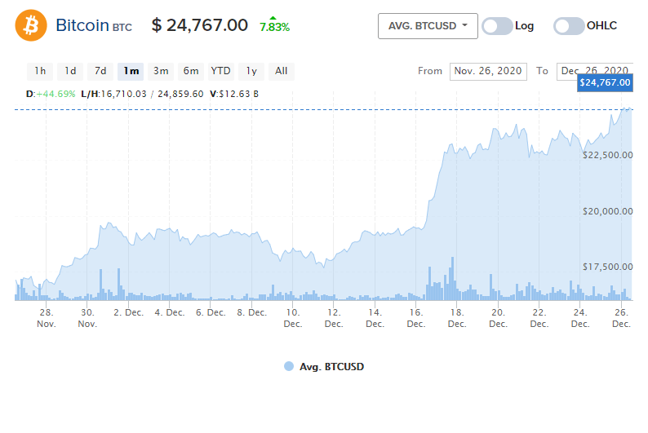Select the 1y time range
Screen dimensions: 648x433
[251, 72]
